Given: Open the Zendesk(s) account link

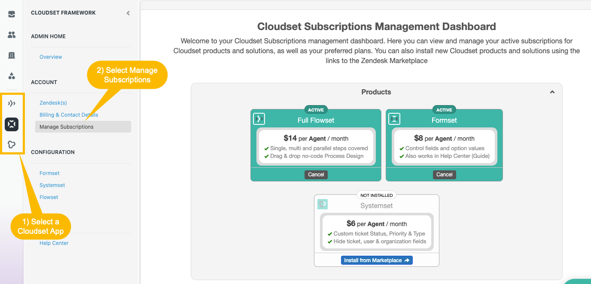Looking at the screenshot, I should coord(53,103).
